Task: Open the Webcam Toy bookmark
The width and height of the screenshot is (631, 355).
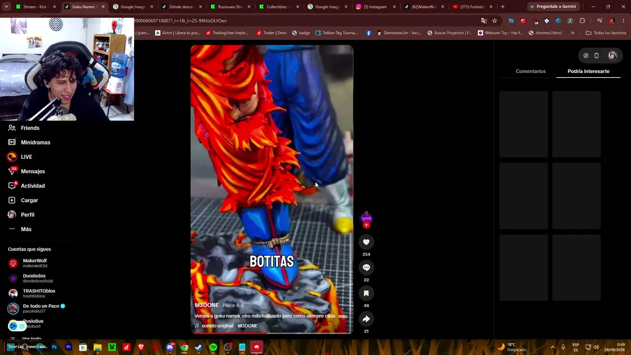Action: pyautogui.click(x=499, y=33)
